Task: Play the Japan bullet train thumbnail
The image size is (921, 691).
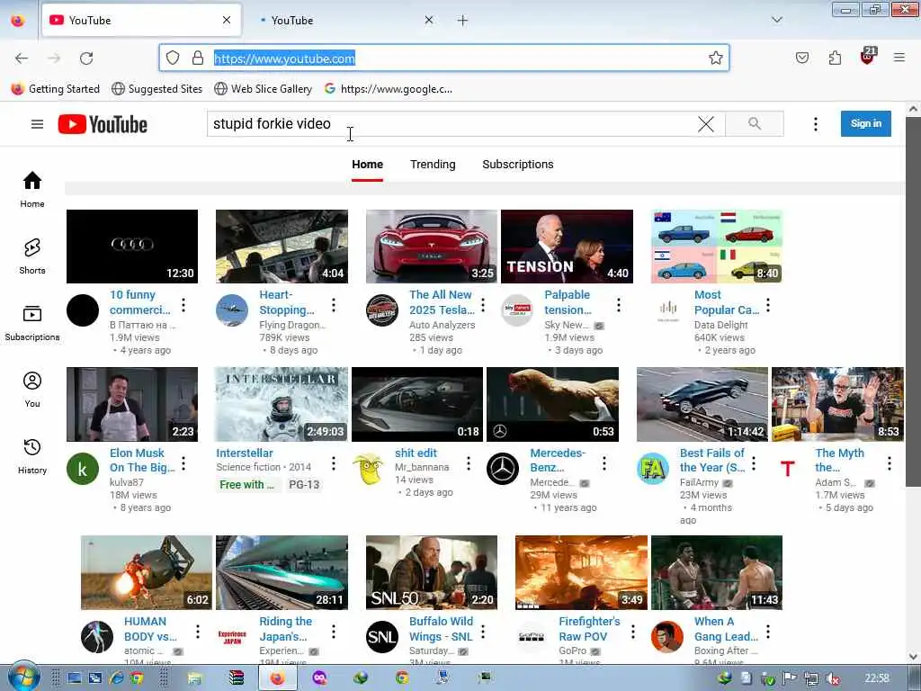Action: tap(282, 572)
